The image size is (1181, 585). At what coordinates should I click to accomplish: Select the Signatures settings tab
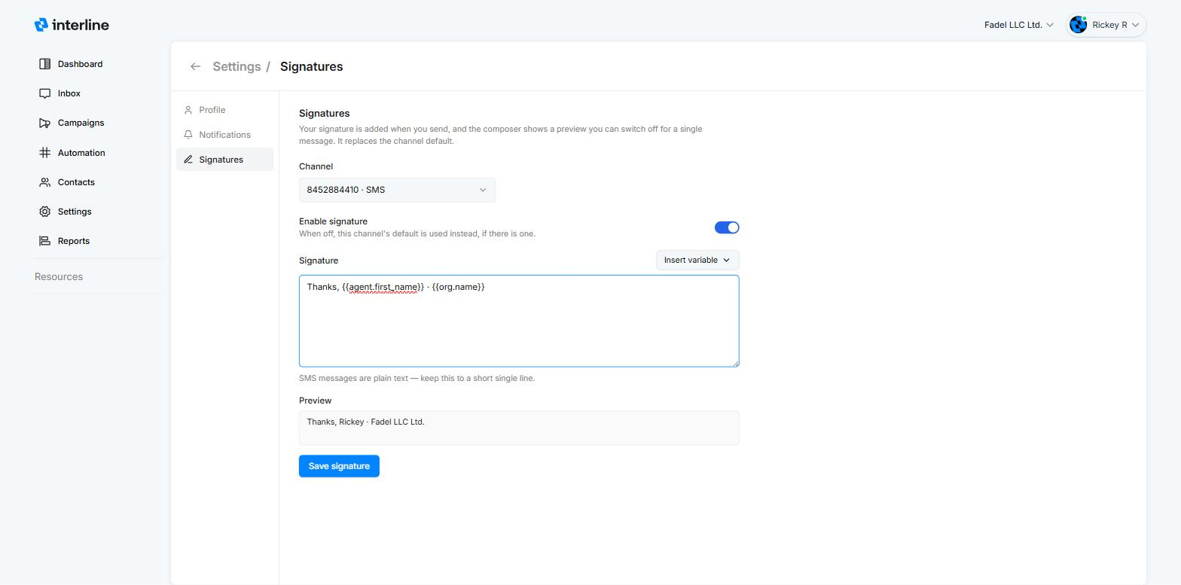point(224,160)
